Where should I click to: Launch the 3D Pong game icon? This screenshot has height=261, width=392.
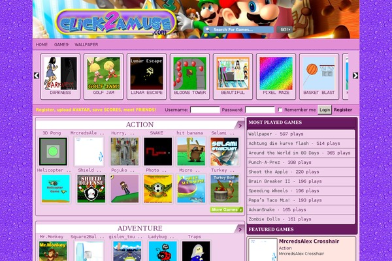click(53, 151)
